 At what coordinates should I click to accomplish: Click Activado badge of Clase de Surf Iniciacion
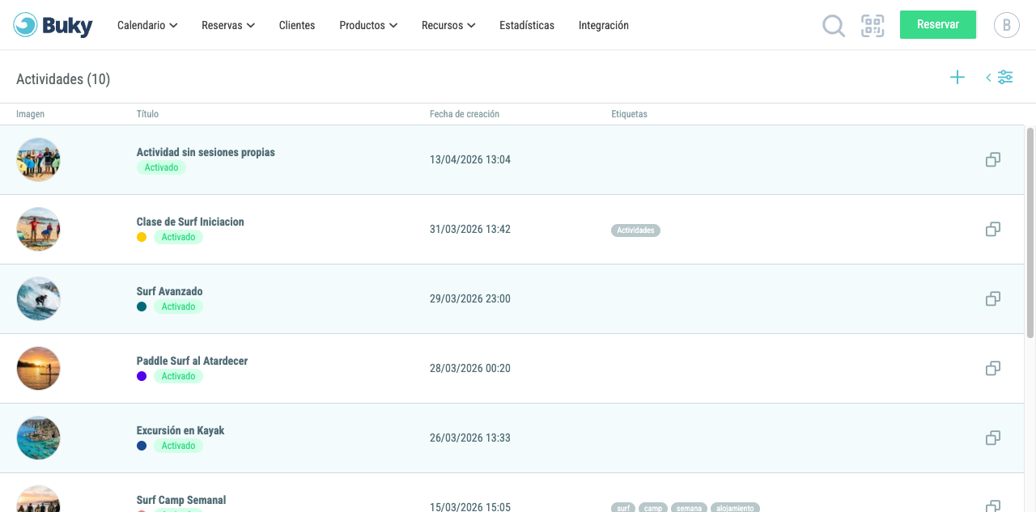click(178, 237)
